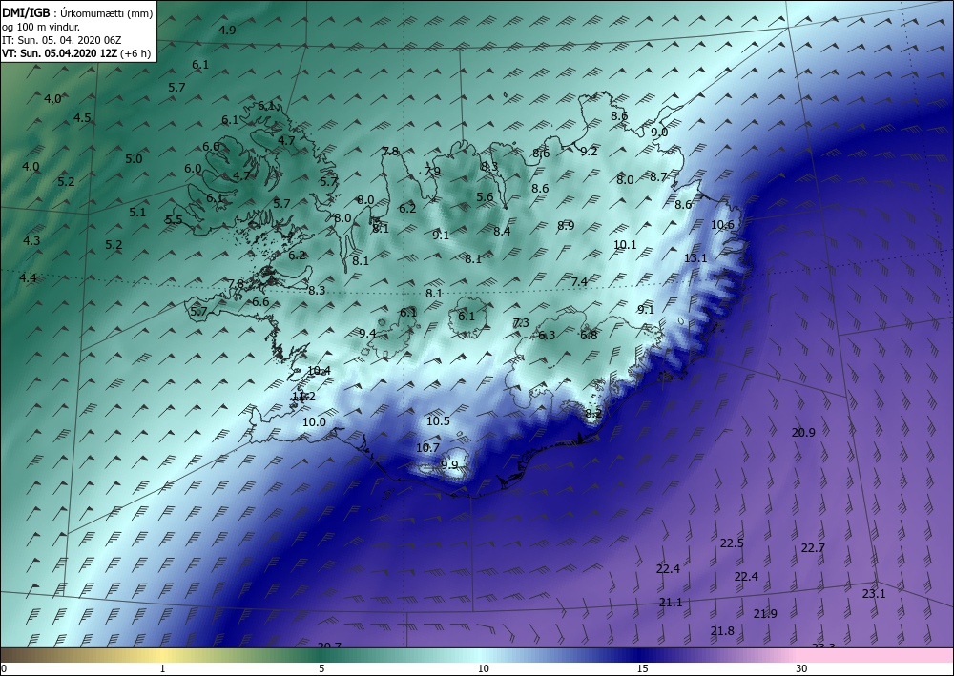Click the 22.7 value on the map
Image resolution: width=954 pixels, height=676 pixels.
coord(813,547)
